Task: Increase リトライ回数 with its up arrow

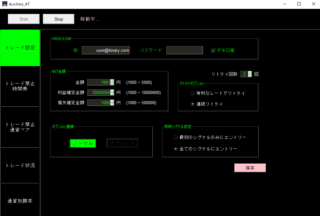Action: coord(250,73)
